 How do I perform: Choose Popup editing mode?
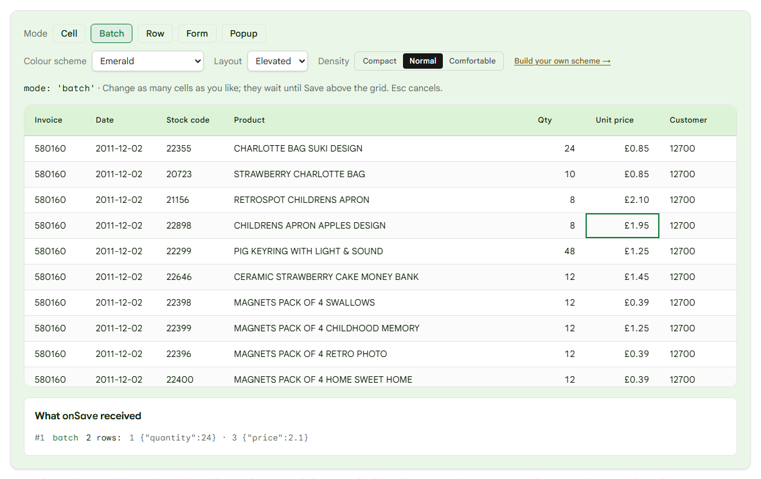[x=244, y=33]
